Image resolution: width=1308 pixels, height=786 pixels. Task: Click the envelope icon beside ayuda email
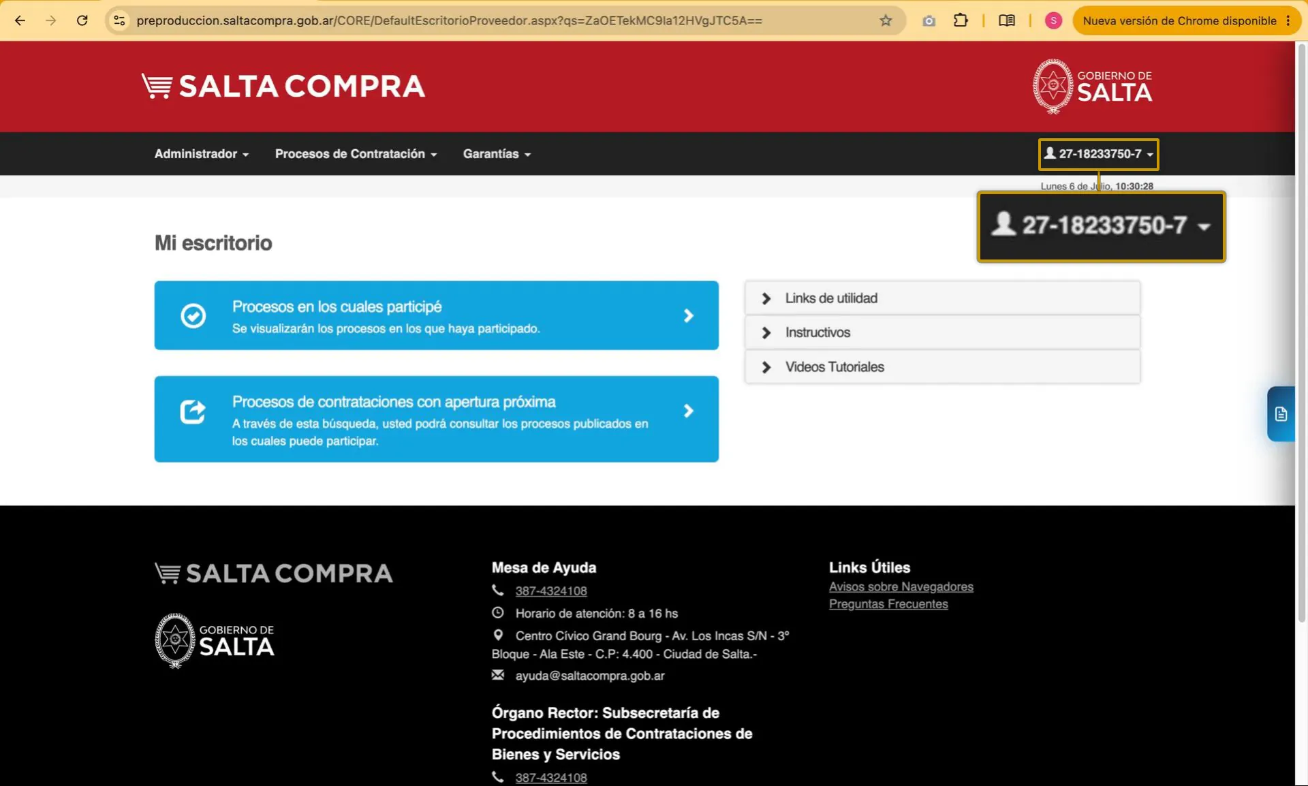click(x=498, y=675)
